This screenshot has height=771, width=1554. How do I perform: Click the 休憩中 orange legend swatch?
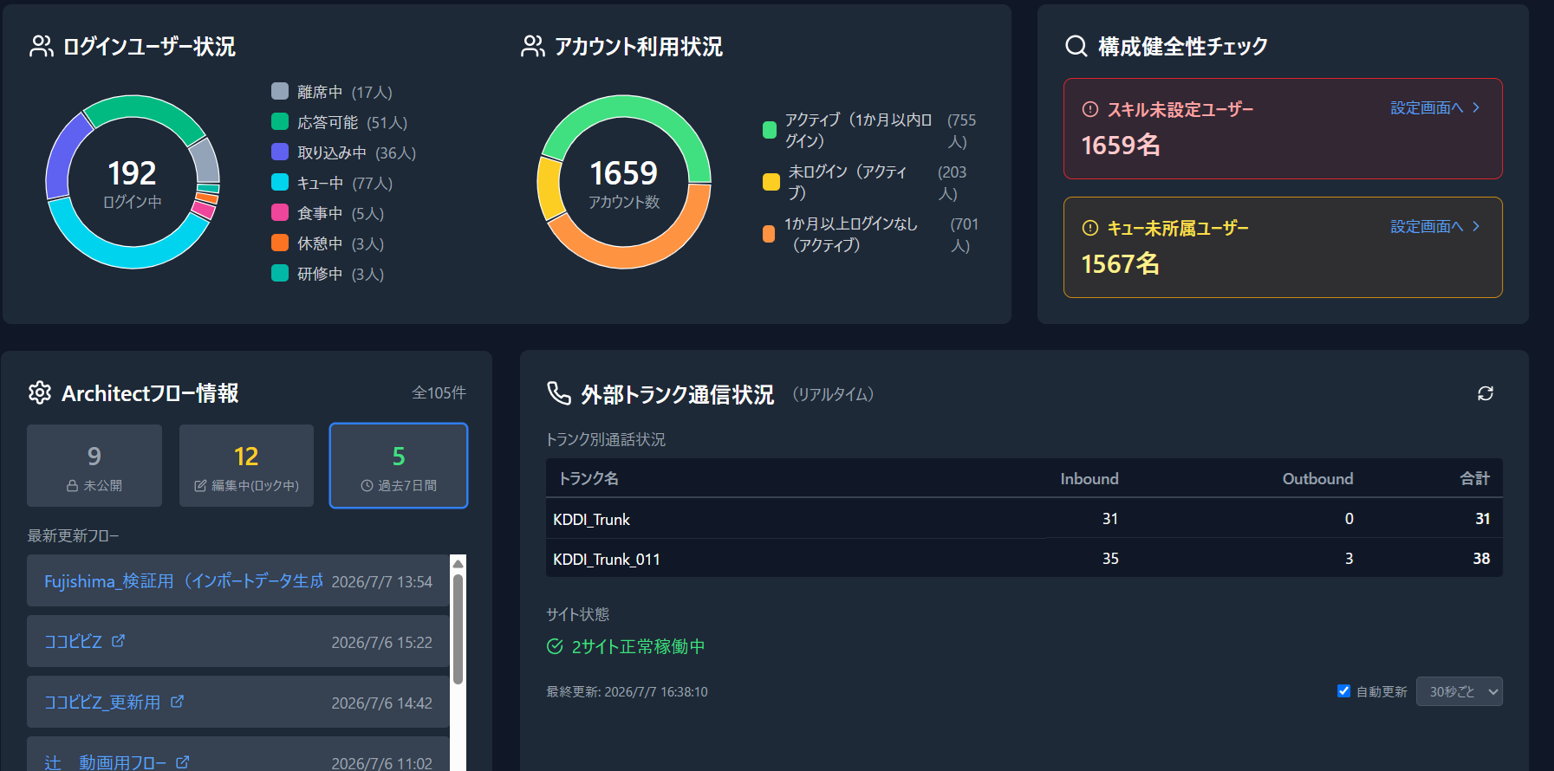[x=280, y=243]
